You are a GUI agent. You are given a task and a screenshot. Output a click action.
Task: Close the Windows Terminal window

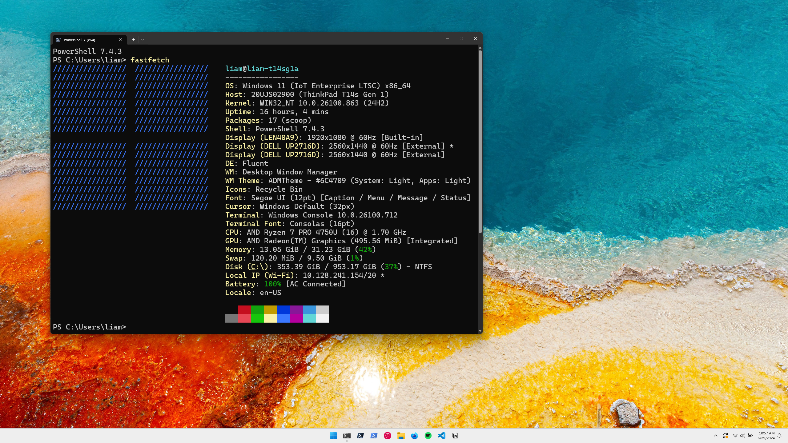click(476, 38)
